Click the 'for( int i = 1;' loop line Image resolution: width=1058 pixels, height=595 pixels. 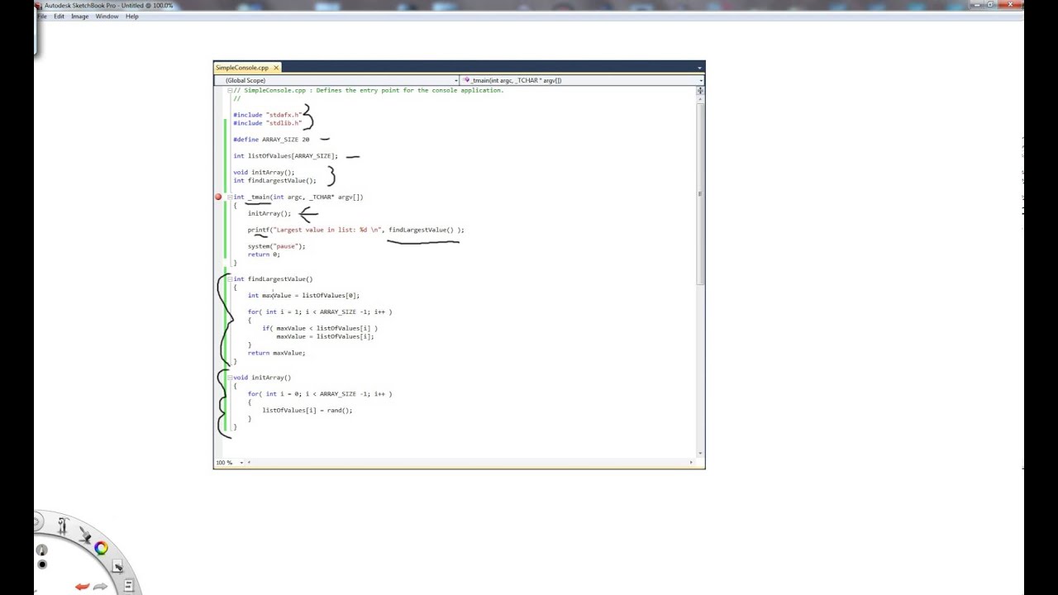coord(320,312)
